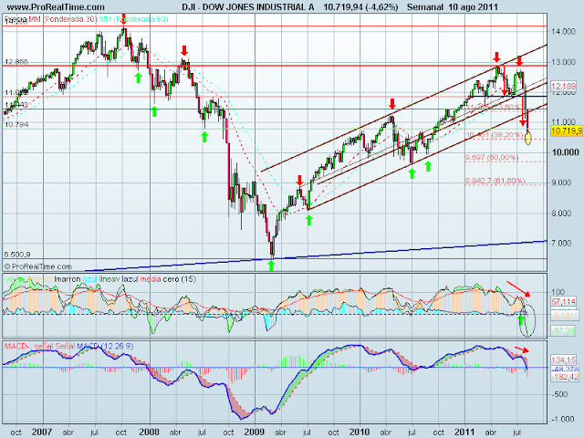Click the -8,1011 oscillator value tag

565,316
